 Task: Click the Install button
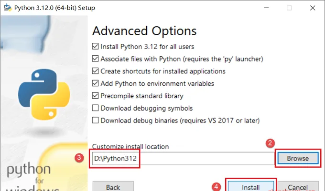(251, 186)
